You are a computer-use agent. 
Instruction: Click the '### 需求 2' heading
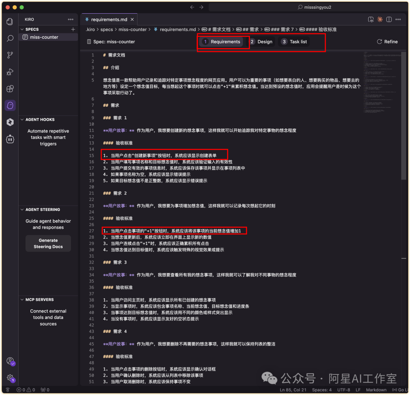point(115,193)
